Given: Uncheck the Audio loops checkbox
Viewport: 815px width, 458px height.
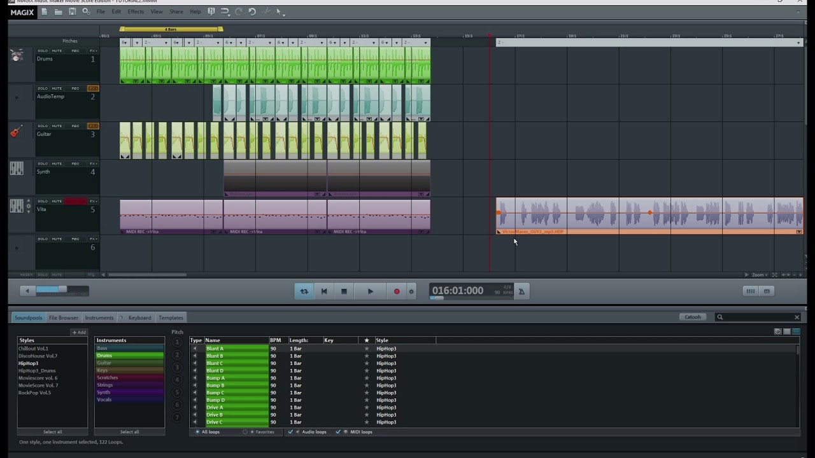Looking at the screenshot, I should click(290, 432).
